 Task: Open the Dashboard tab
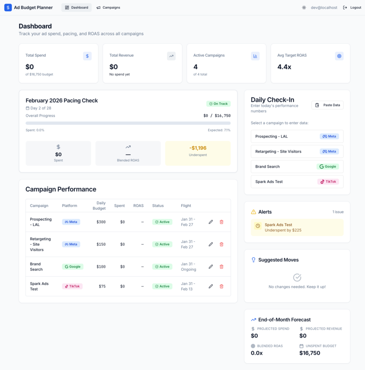77,8
